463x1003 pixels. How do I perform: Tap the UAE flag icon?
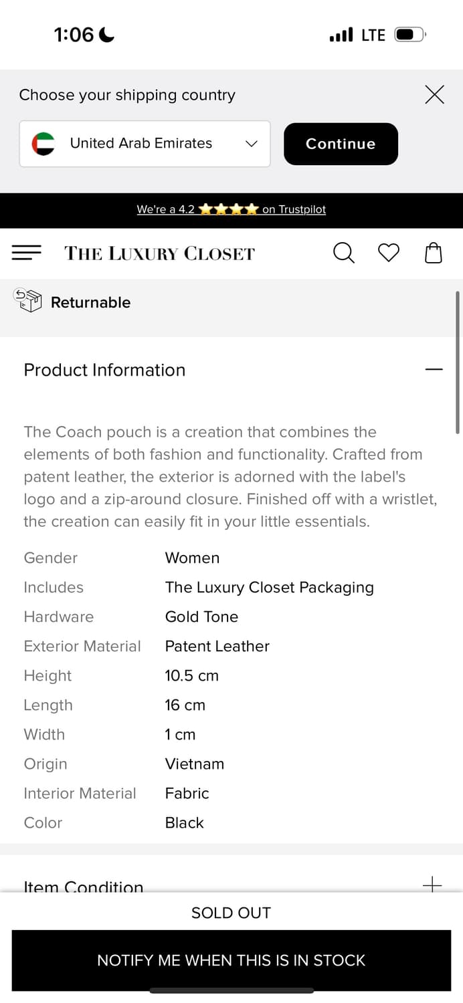[x=43, y=144]
